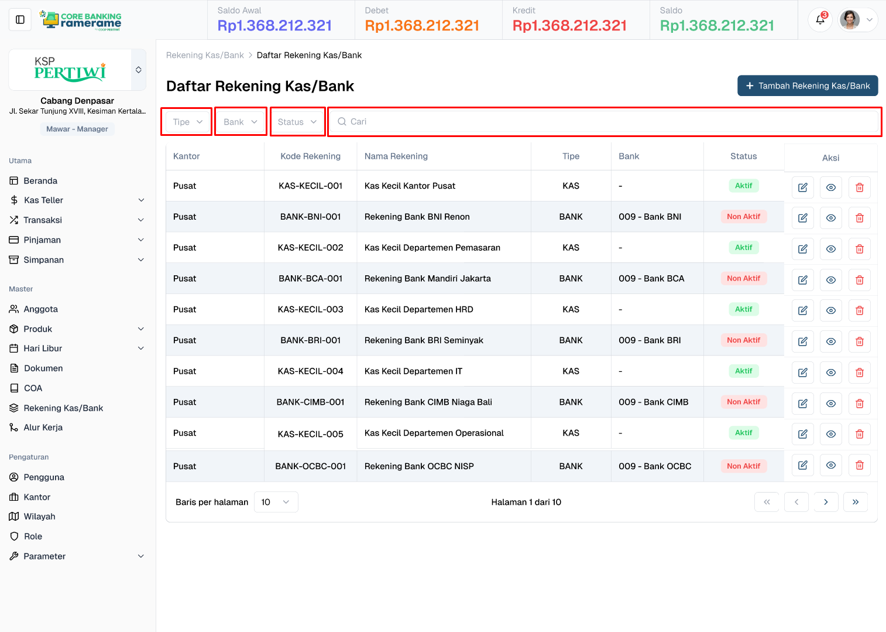Image resolution: width=886 pixels, height=632 pixels.
Task: Open the notifications bell
Action: click(820, 20)
